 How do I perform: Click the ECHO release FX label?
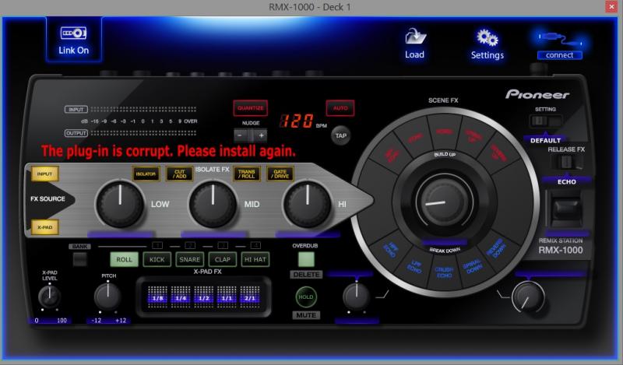coord(567,182)
